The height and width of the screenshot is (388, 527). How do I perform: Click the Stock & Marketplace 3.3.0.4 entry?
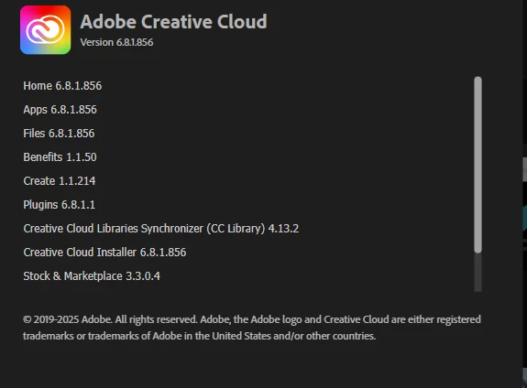[92, 276]
